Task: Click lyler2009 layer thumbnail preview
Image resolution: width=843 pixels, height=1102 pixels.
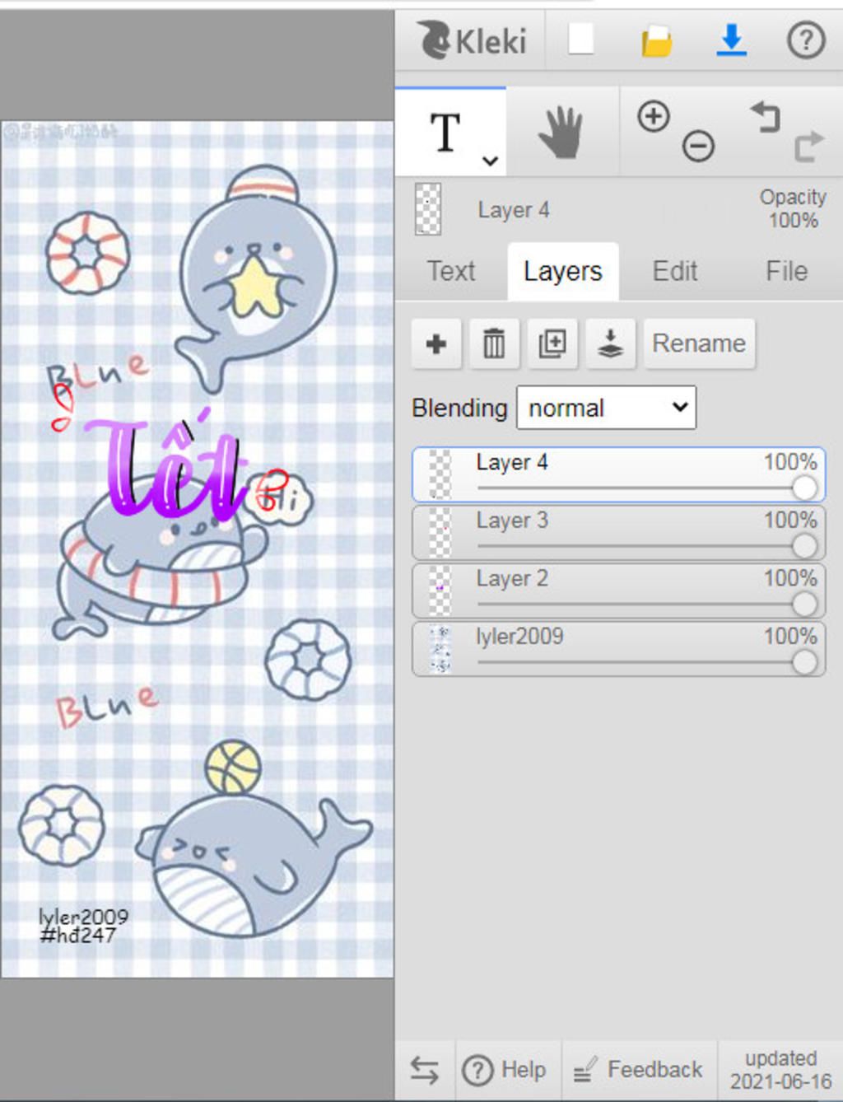Action: coord(440,649)
